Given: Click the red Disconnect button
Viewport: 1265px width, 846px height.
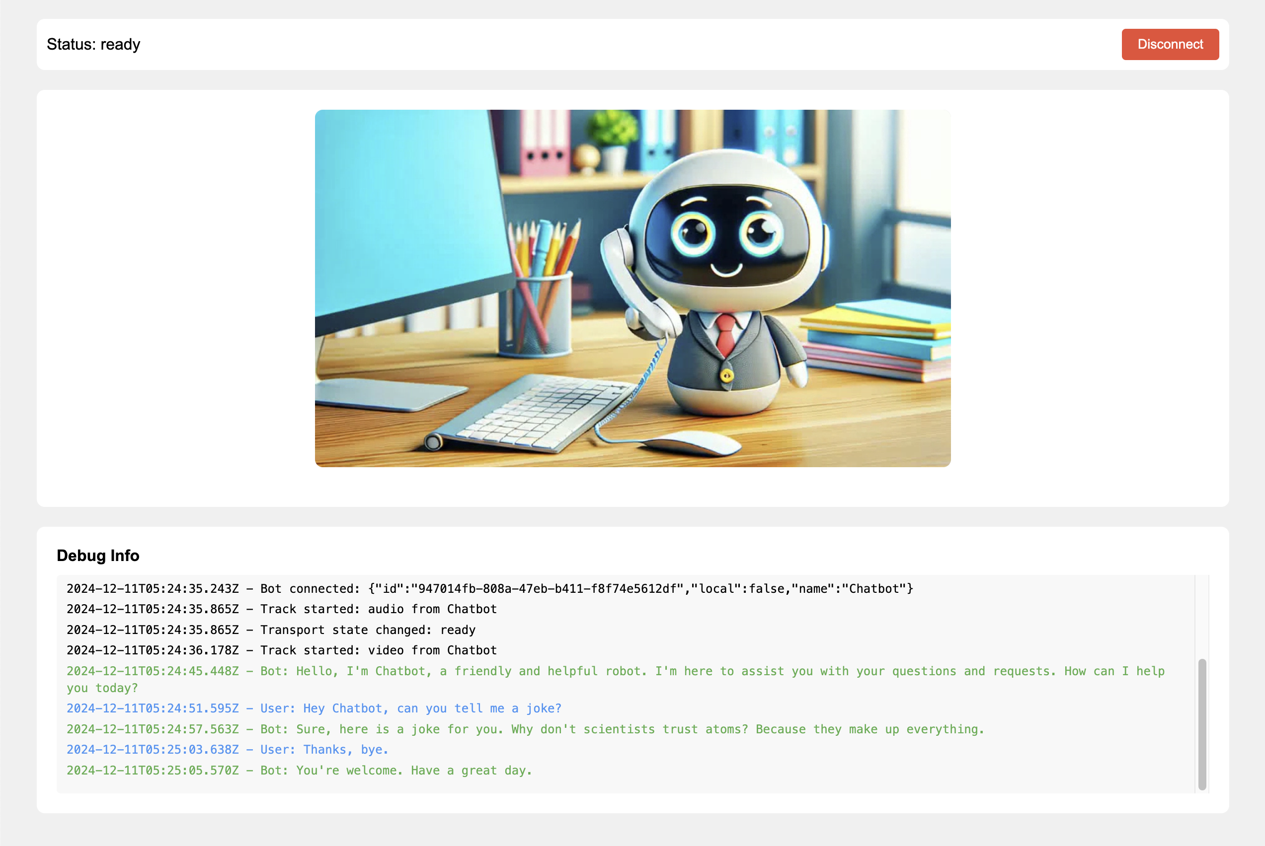Looking at the screenshot, I should point(1170,44).
